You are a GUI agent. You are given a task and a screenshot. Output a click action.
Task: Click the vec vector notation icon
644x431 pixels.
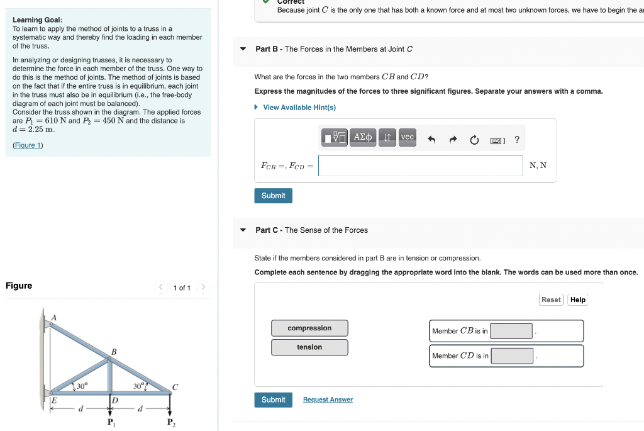click(x=407, y=137)
